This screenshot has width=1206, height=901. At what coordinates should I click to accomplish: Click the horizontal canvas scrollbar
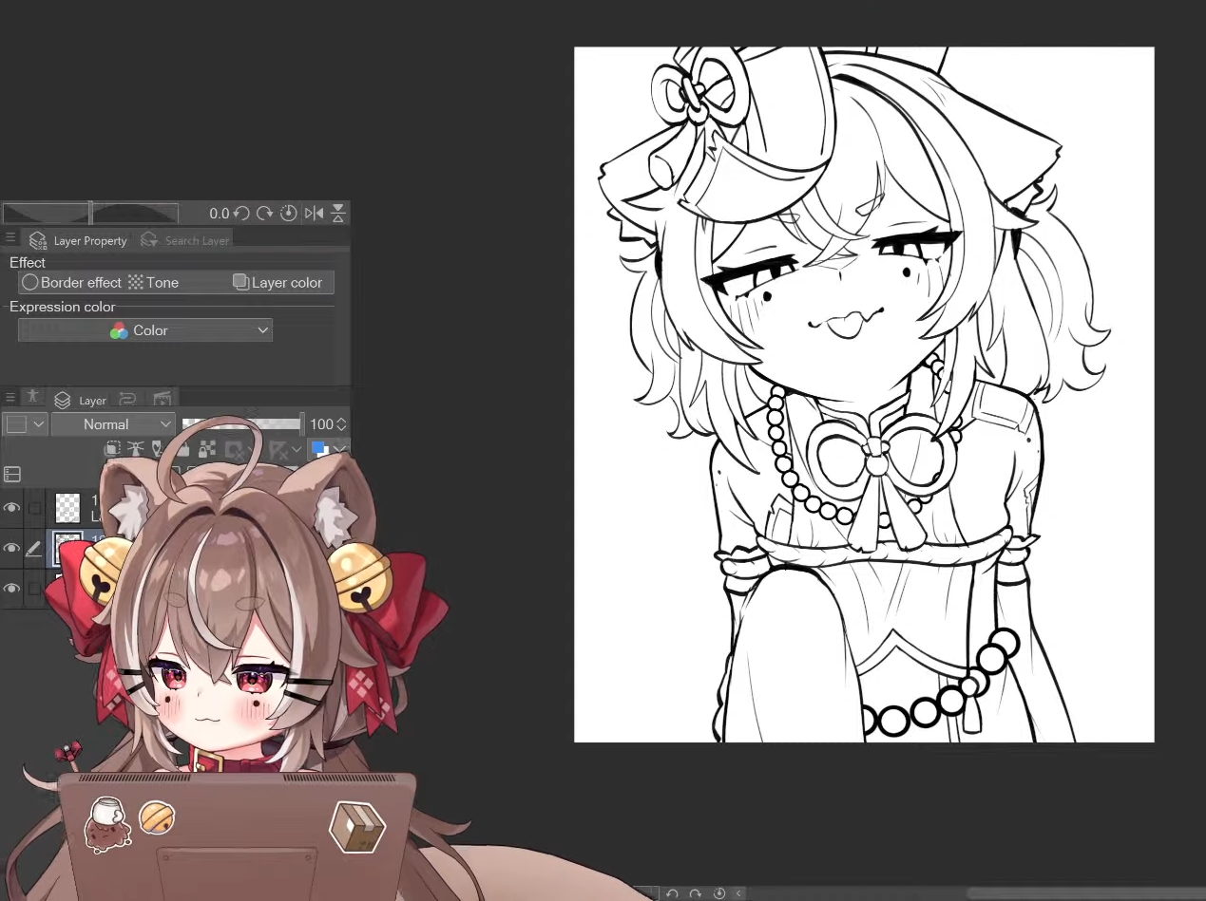click(x=1086, y=893)
